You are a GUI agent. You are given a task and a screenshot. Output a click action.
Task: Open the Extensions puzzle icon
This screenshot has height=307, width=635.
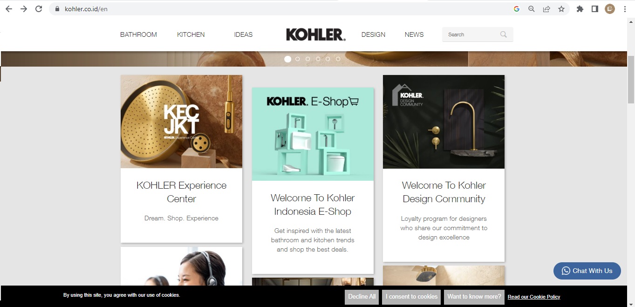point(580,9)
